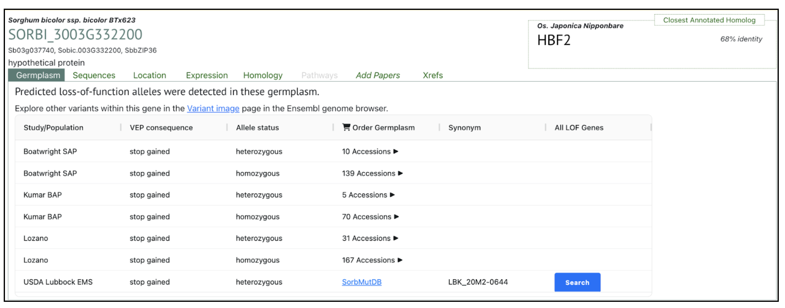The width and height of the screenshot is (785, 308).
Task: Click the Add Papers tab
Action: [x=378, y=75]
